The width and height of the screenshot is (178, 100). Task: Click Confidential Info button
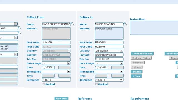[142, 54]
